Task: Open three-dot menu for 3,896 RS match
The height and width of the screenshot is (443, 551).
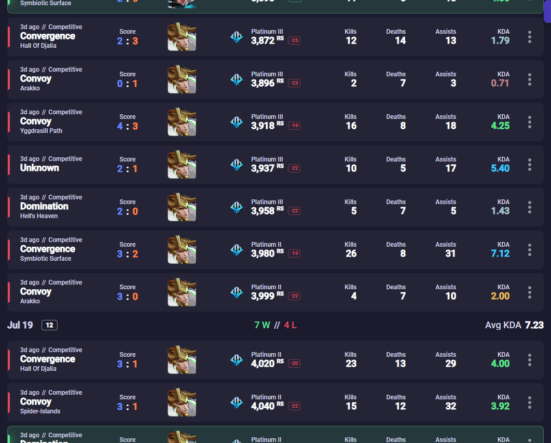Action: pyautogui.click(x=530, y=79)
